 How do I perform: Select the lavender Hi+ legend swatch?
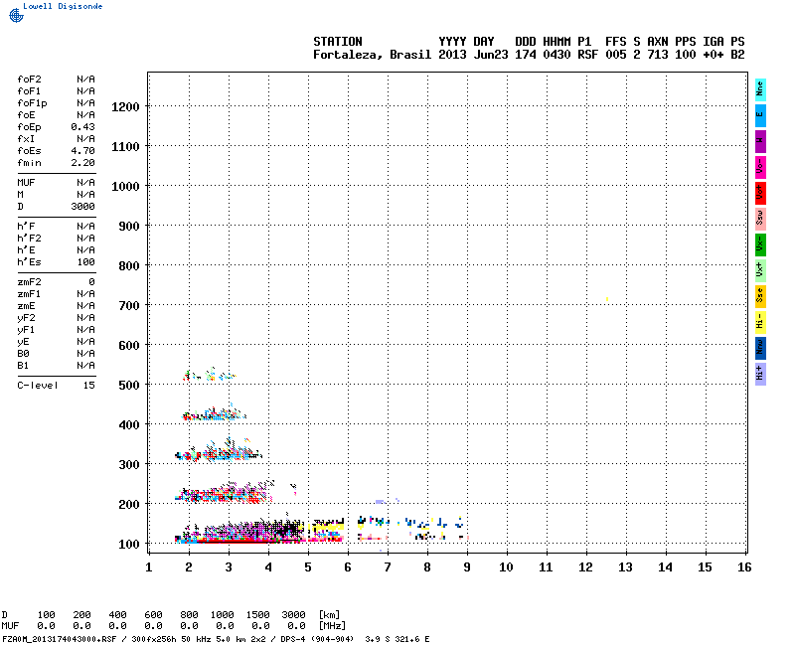760,374
